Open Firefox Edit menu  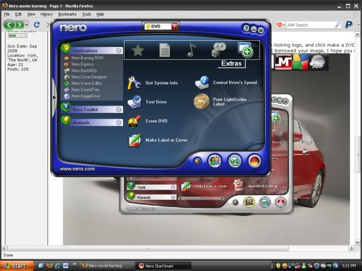(x=18, y=14)
